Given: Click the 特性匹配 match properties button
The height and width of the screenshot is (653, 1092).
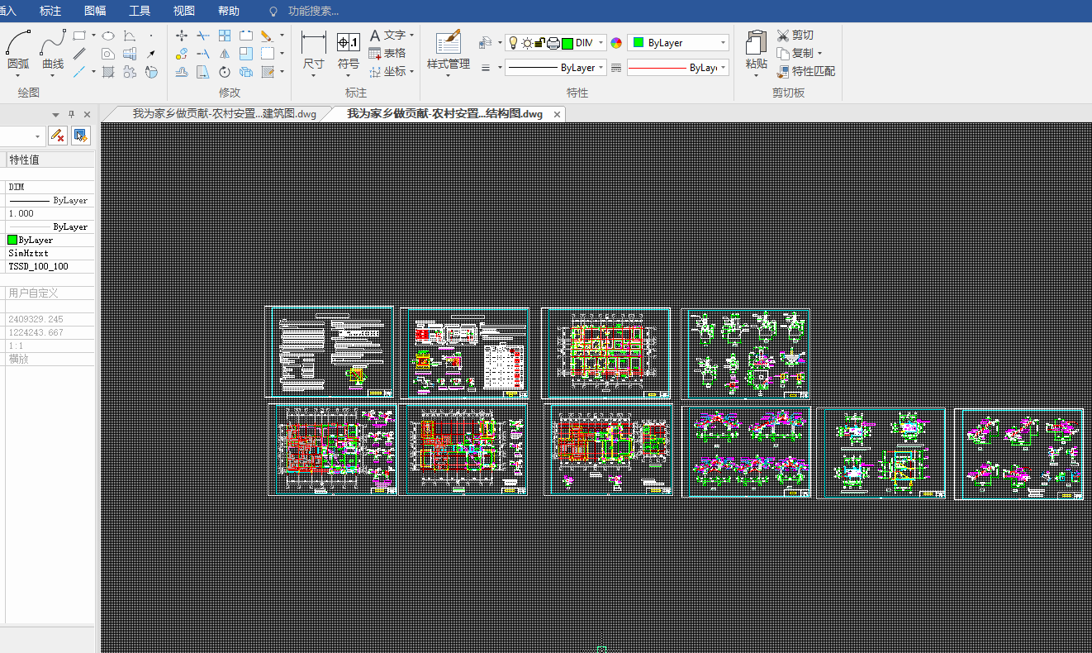Looking at the screenshot, I should [x=806, y=71].
